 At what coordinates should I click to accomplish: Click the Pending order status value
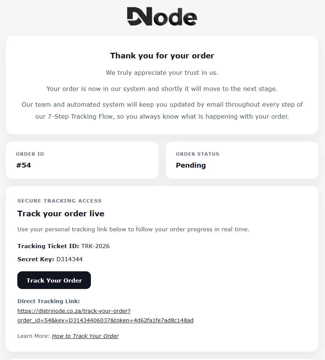coord(191,165)
